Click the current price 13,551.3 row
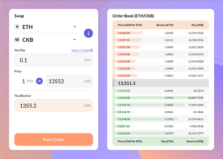Image resolution: width=223 pixels, height=159 pixels. point(161,83)
